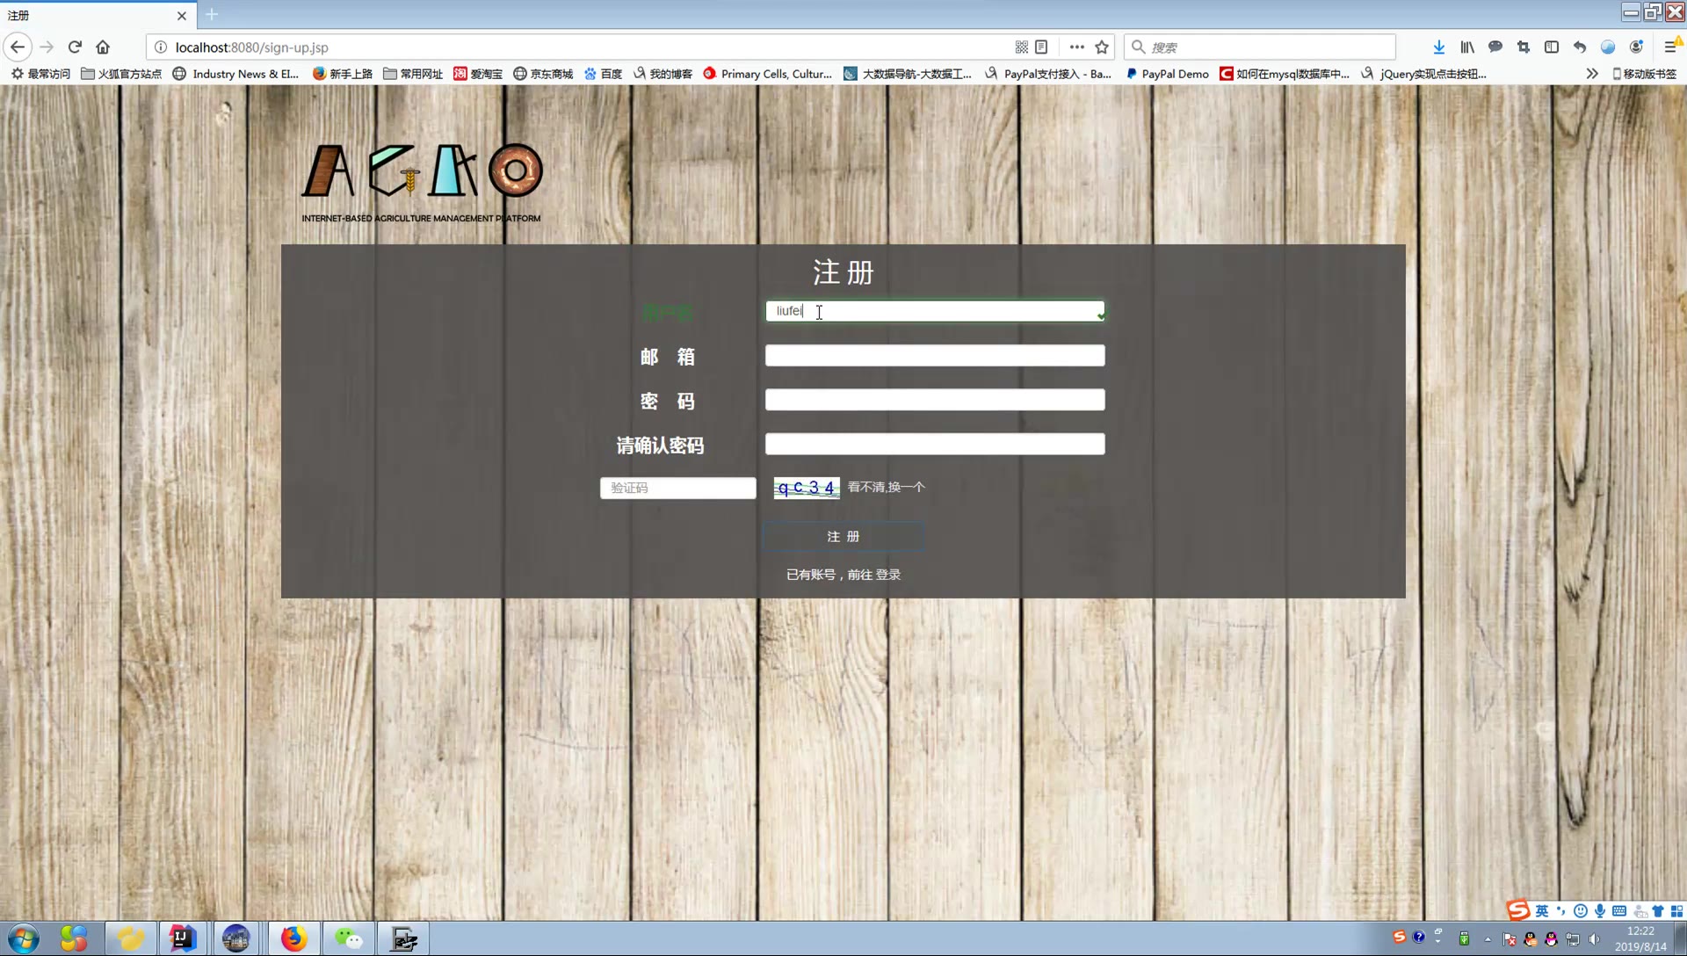Viewport: 1687px width, 956px height.
Task: Focus the 邮箱 email input field
Action: [x=935, y=355]
